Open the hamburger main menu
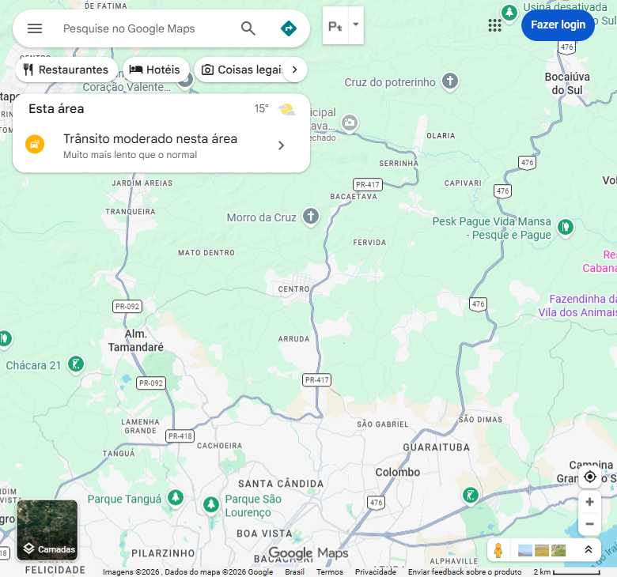This screenshot has width=617, height=577. click(x=35, y=28)
